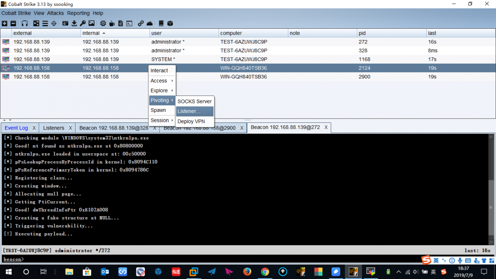Open Keystrokes with the key icon
496x279 pixels.
(83, 23)
